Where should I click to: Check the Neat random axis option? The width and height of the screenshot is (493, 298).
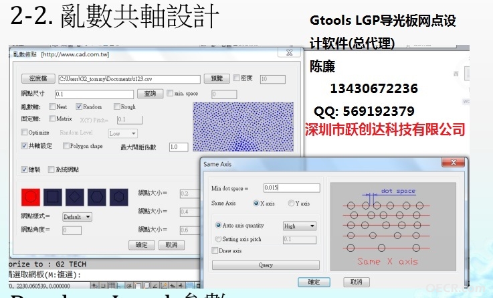pos(52,106)
